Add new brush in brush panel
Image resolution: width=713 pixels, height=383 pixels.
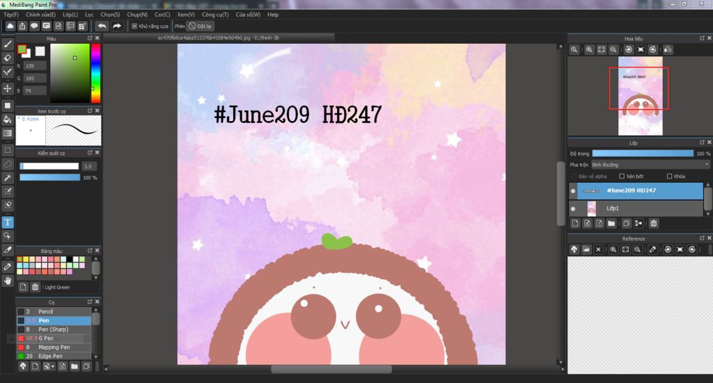[x=35, y=366]
